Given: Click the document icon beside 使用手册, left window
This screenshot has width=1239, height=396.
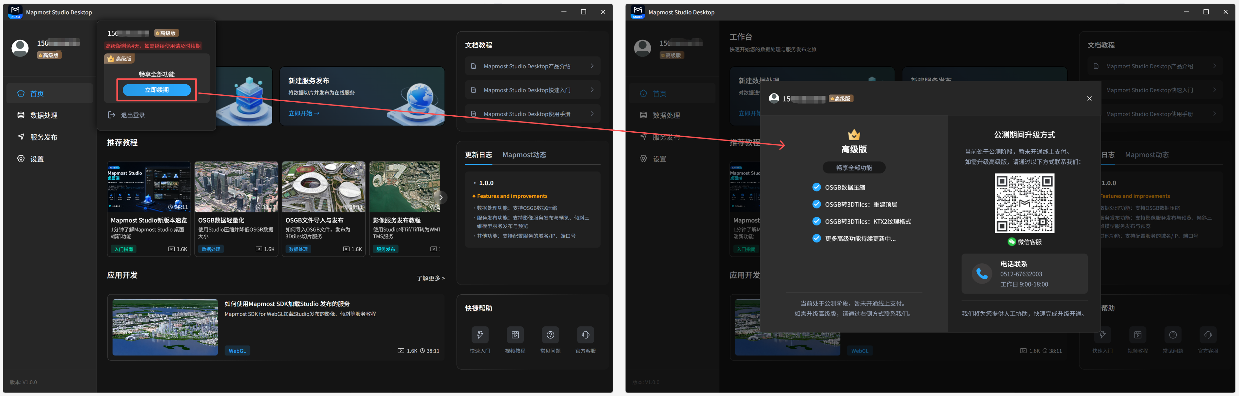Looking at the screenshot, I should [x=473, y=114].
